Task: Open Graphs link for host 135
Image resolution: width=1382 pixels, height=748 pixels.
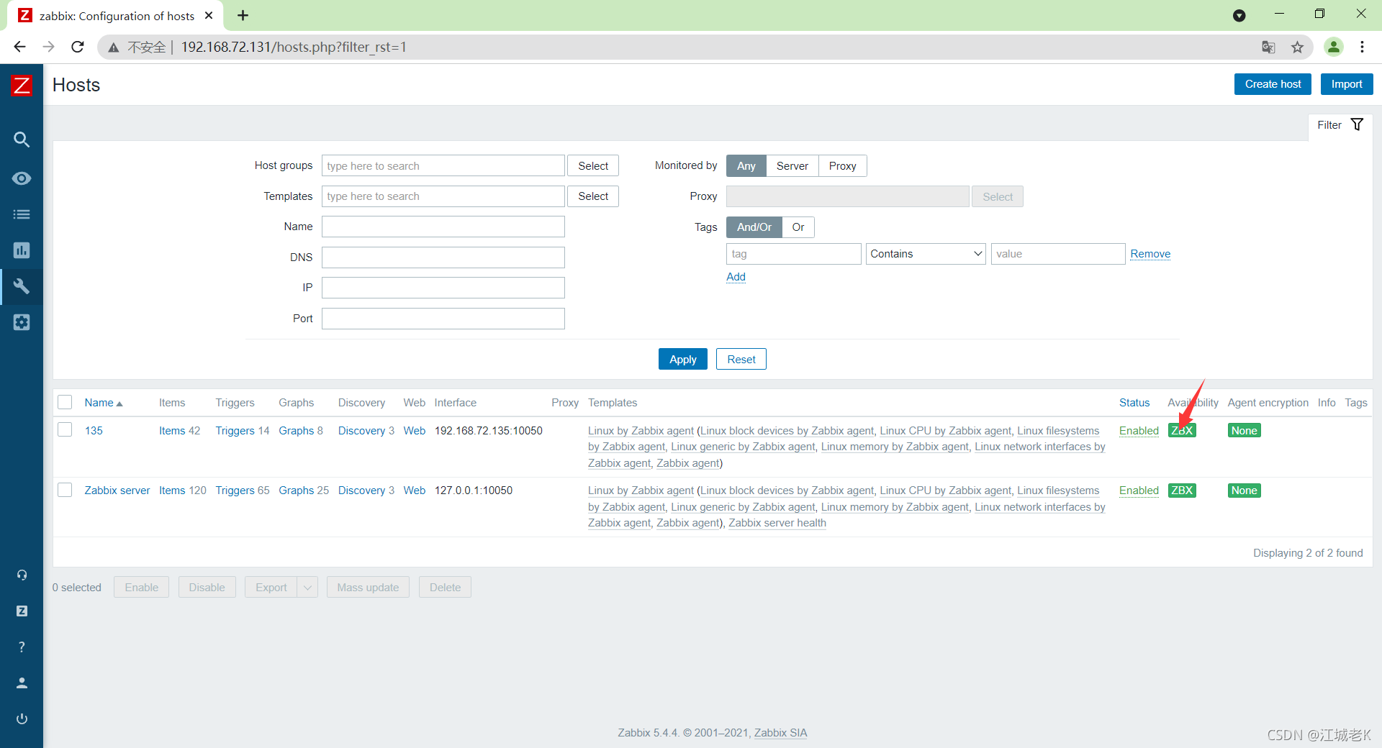Action: (296, 431)
